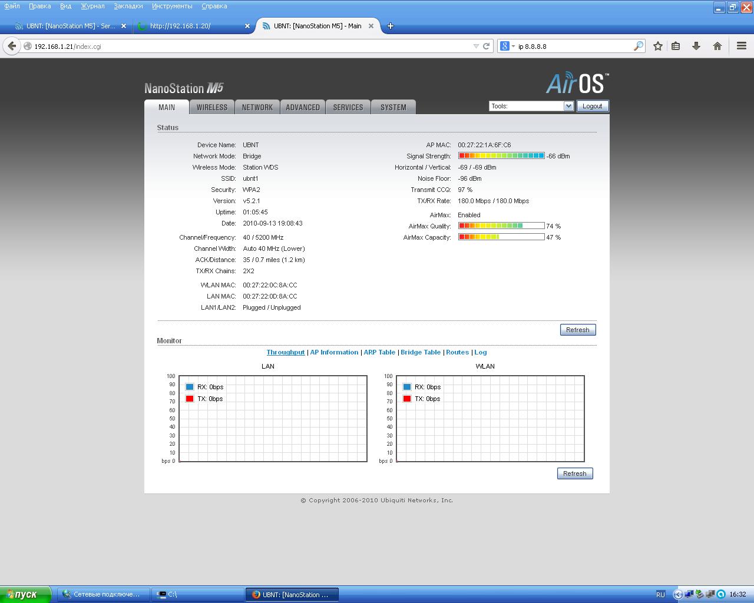Open the Log link
754x603 pixels.
(481, 352)
